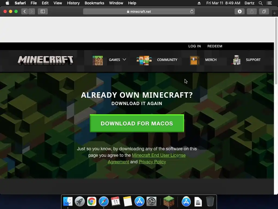This screenshot has width=278, height=209.
Task: Open System Preferences gear in Dock
Action: [151, 202]
